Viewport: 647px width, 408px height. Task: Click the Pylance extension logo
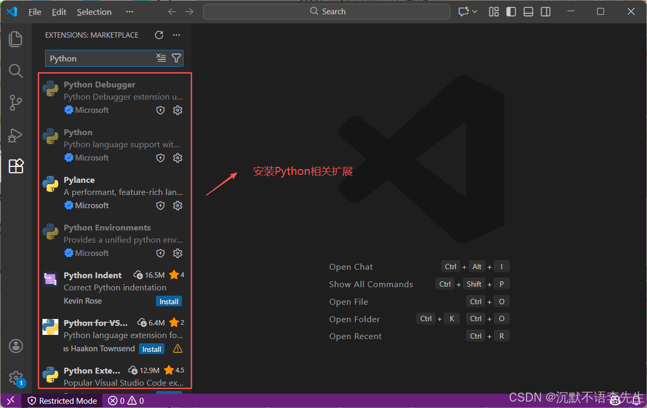[50, 184]
